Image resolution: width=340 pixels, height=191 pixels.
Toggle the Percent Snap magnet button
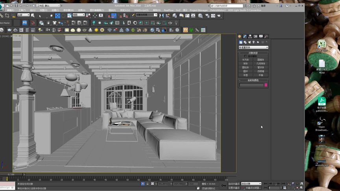[x=121, y=16]
